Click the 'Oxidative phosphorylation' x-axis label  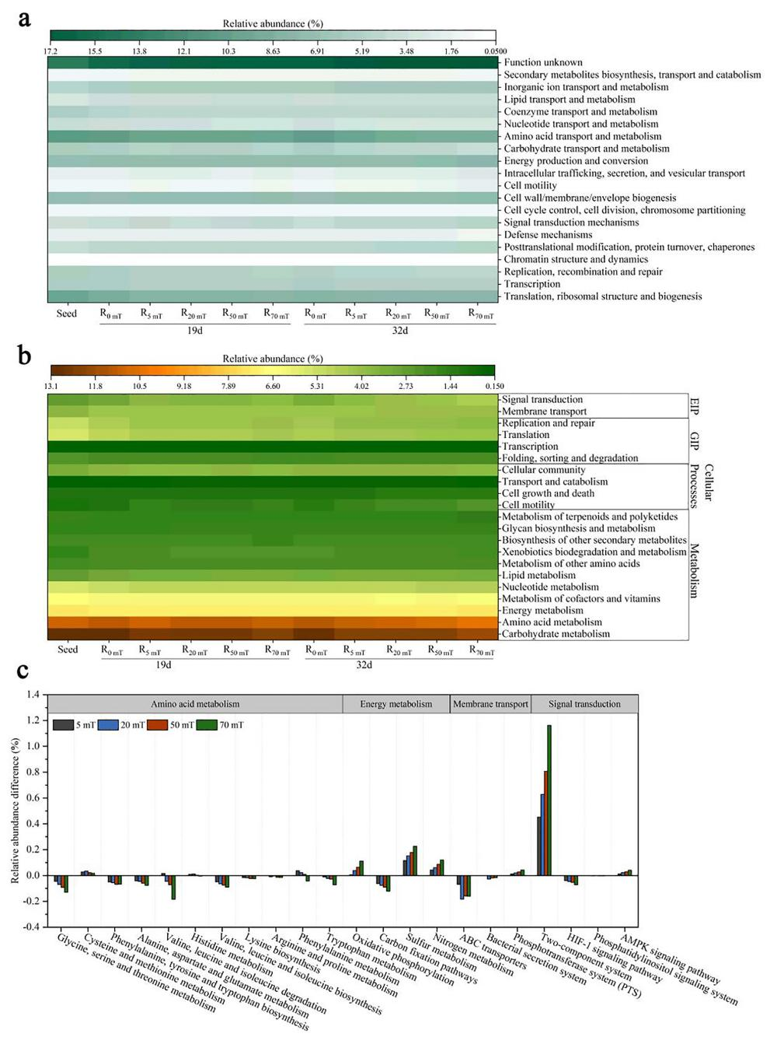(x=402, y=958)
